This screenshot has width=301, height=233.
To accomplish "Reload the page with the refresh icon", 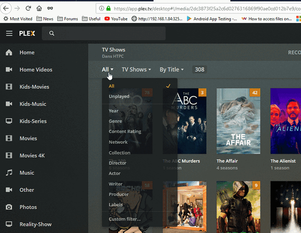I will click(x=28, y=8).
